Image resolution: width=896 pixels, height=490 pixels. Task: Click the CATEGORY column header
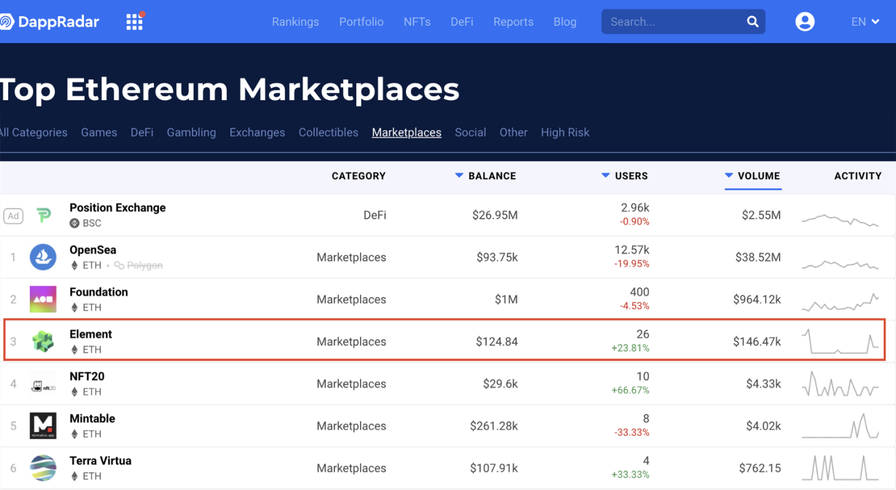[359, 176]
